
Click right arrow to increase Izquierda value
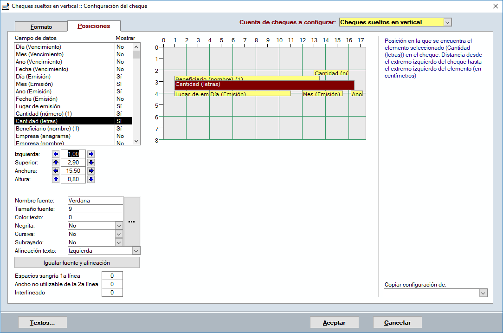[91, 154]
